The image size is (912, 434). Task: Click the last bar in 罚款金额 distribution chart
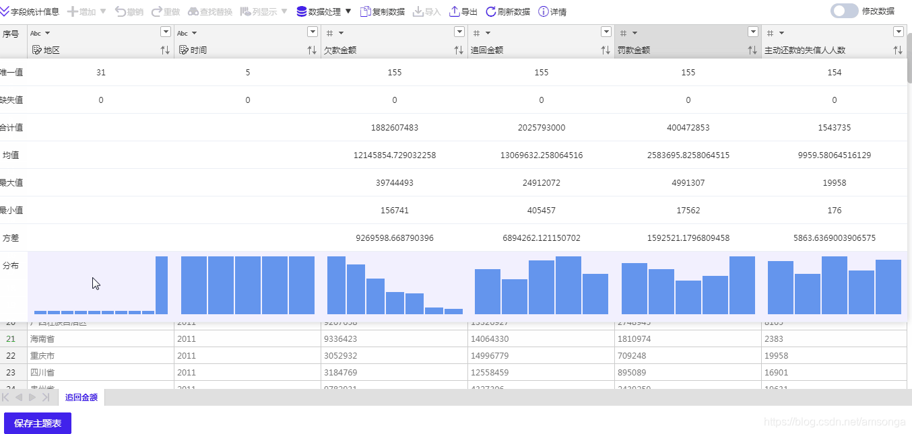pyautogui.click(x=742, y=285)
